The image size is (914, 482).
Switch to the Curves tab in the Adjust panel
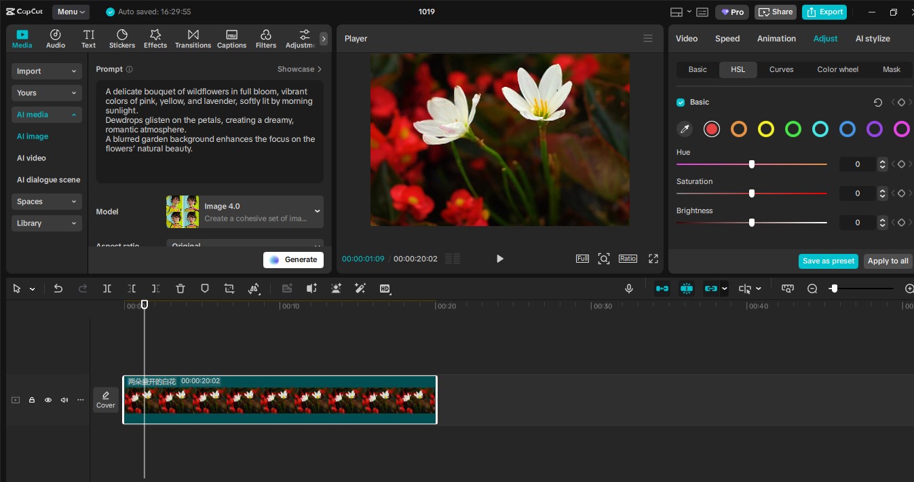coord(781,69)
